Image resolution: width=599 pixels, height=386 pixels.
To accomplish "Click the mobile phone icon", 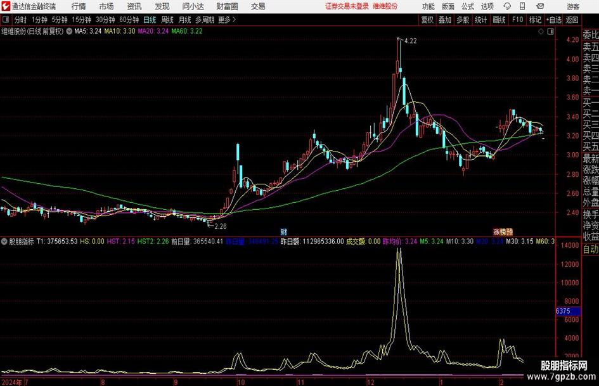I will click(x=522, y=6).
